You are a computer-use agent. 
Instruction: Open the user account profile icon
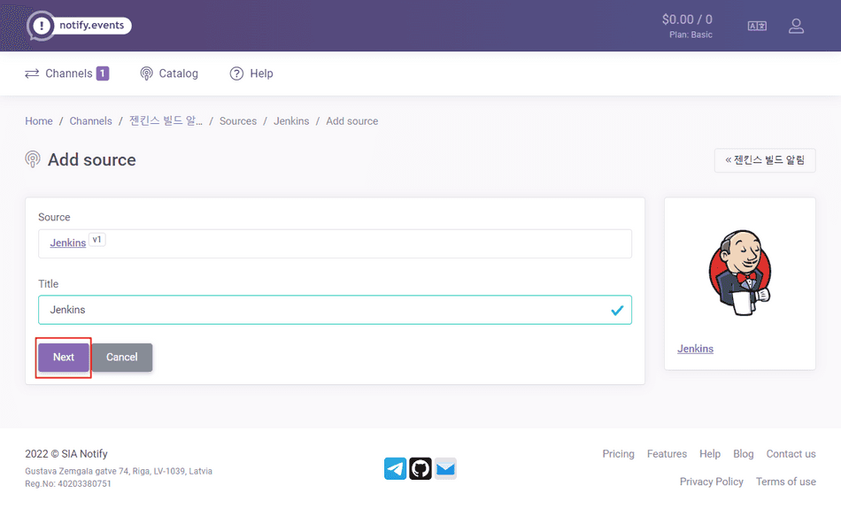(x=796, y=26)
